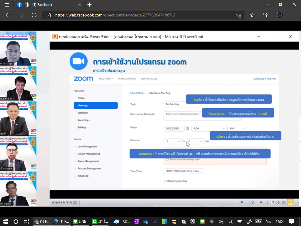Screen dimensions: 301x226
Task: Click the blue Zoom wordmark on the site
Action: tap(83, 79)
